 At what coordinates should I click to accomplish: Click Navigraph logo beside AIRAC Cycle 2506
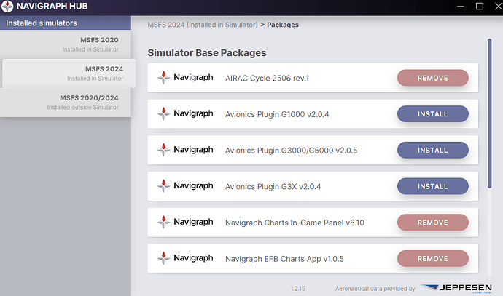pos(186,77)
